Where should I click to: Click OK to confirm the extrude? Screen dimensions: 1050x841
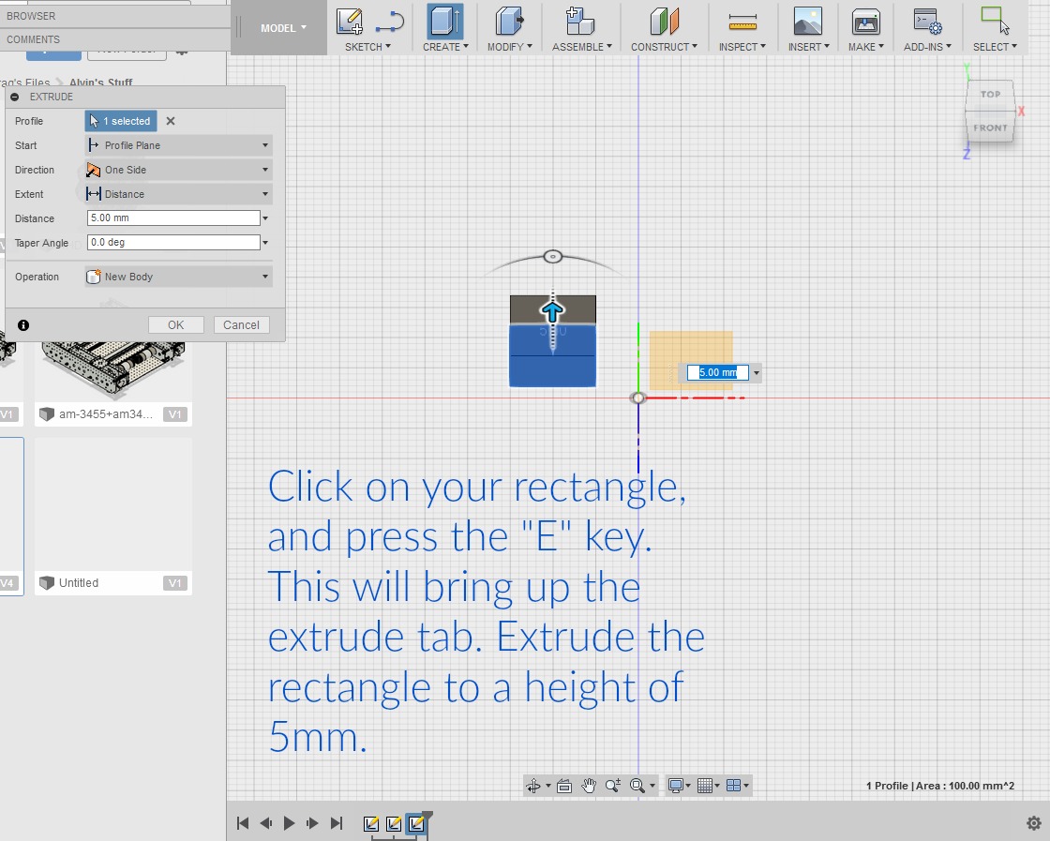click(175, 325)
